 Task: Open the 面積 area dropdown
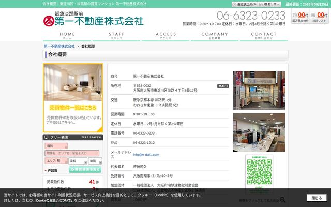pos(95,161)
